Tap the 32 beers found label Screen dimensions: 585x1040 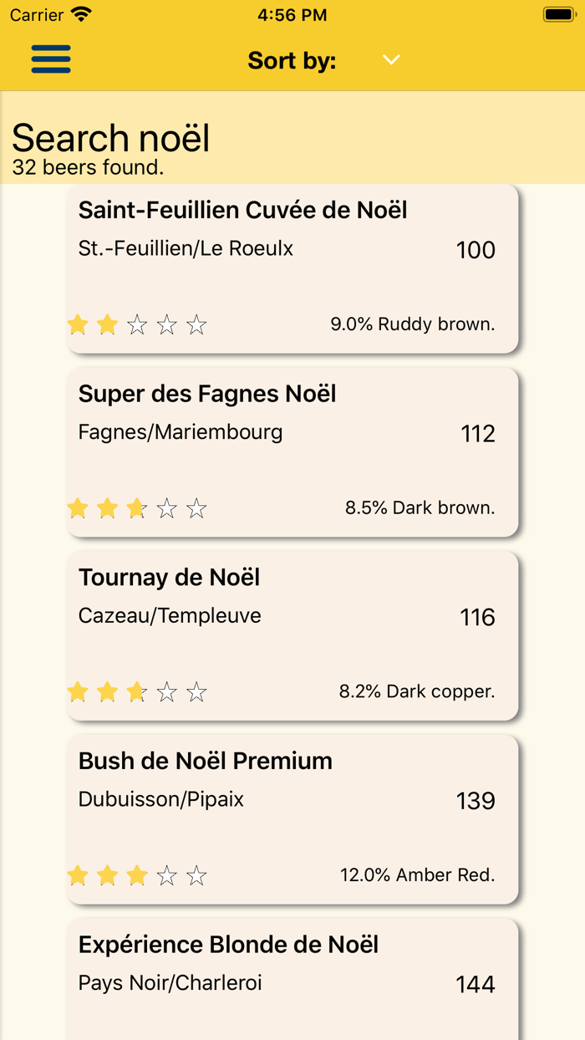click(x=88, y=167)
